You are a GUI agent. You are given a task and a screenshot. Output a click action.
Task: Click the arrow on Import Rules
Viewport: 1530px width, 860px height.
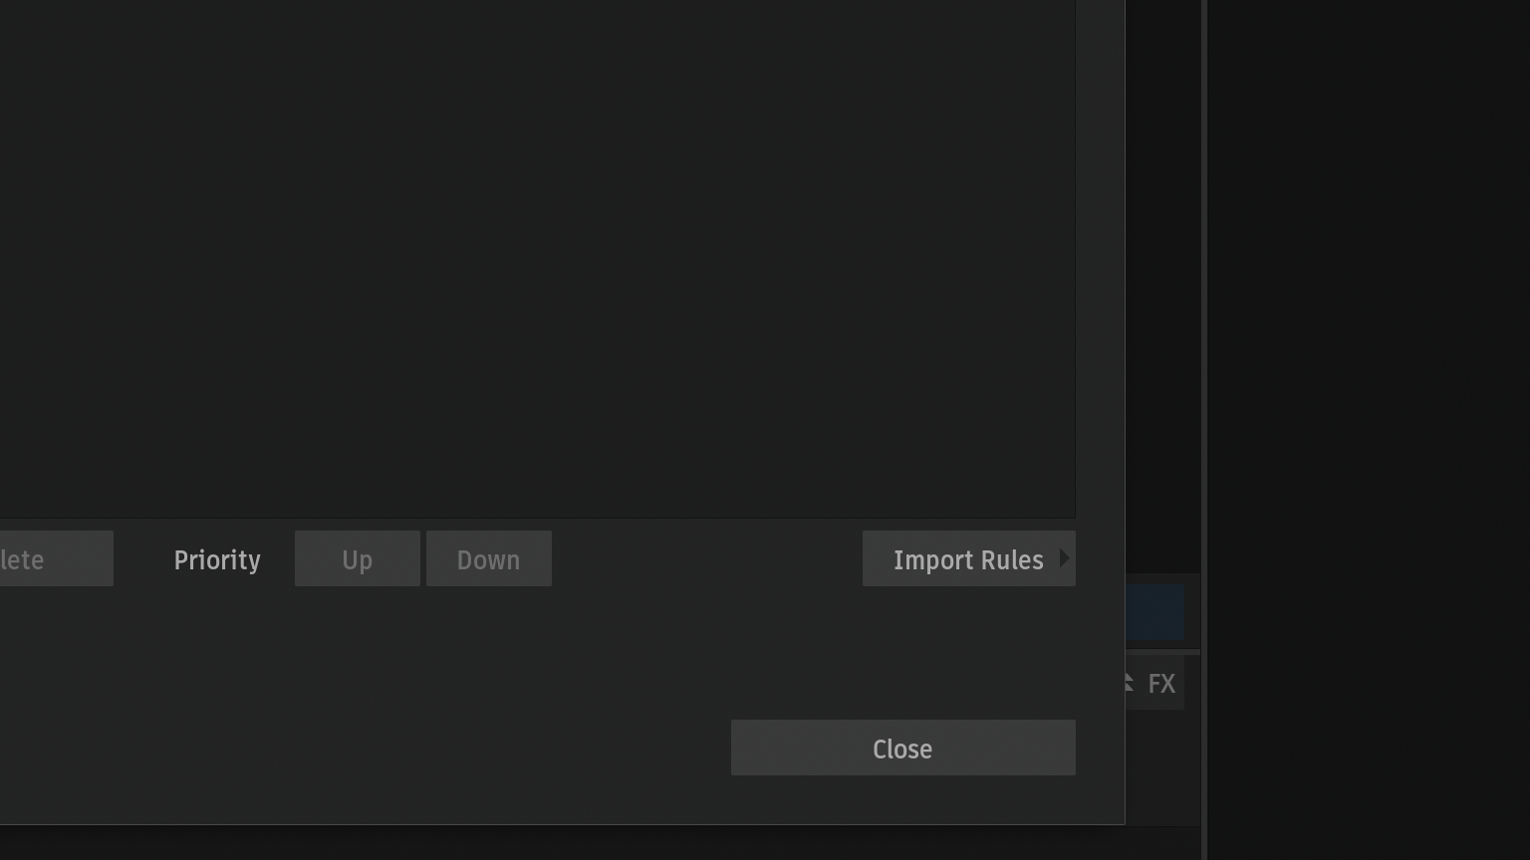[x=1064, y=558]
